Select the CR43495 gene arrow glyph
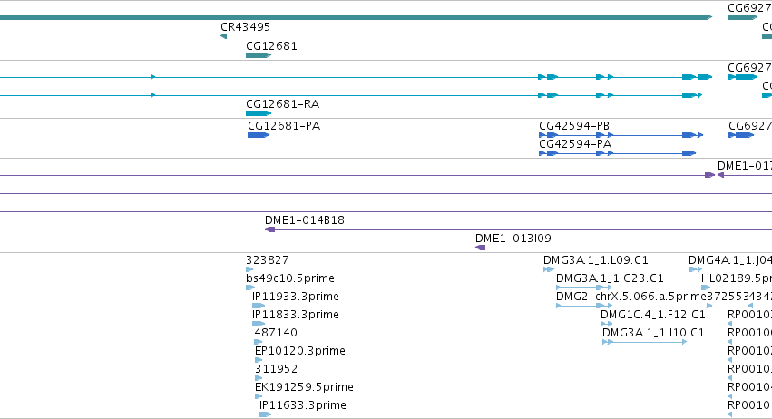The height and width of the screenshot is (419, 772). [223, 36]
